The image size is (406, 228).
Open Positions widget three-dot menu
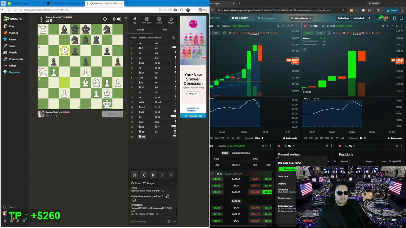(401, 146)
